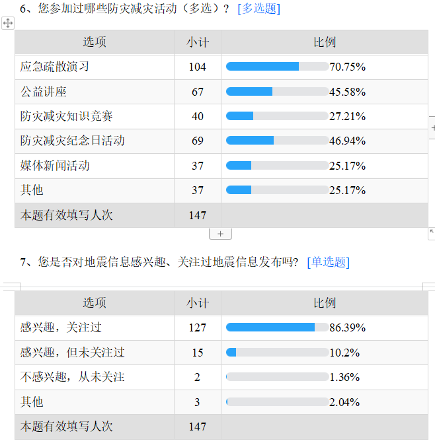Click the 不感兴趣，从未关注 row
The width and height of the screenshot is (435, 447).
(221, 377)
